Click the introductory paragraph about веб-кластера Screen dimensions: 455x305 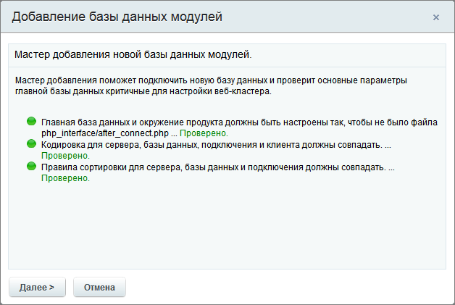coord(211,85)
